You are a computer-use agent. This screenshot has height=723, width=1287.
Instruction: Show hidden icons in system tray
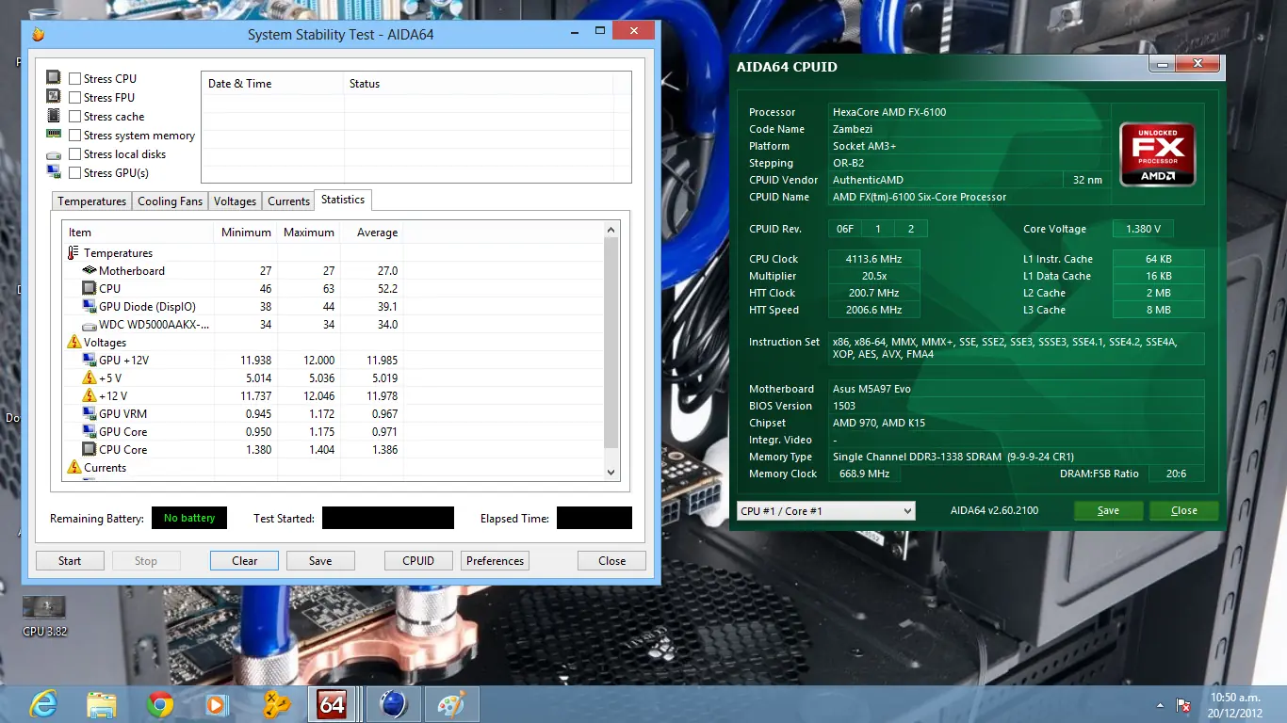coord(1160,705)
